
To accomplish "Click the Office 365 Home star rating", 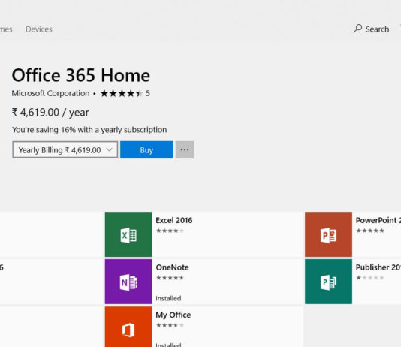I will point(122,93).
